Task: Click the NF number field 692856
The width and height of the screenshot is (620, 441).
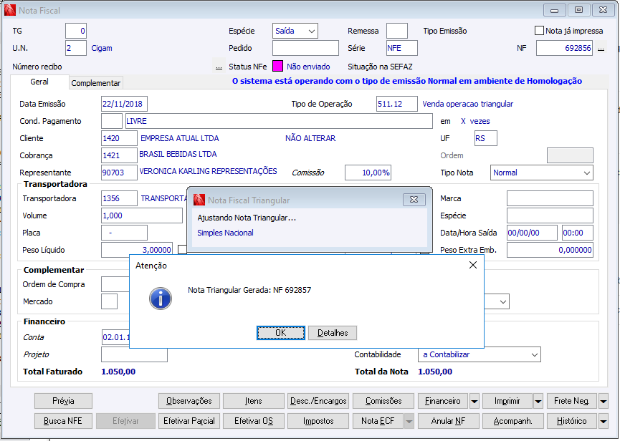Action: tap(564, 48)
